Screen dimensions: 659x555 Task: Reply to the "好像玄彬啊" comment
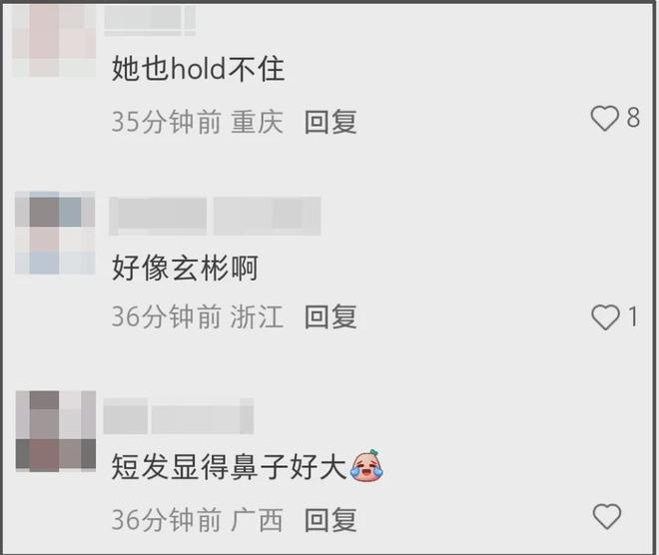click(x=330, y=316)
